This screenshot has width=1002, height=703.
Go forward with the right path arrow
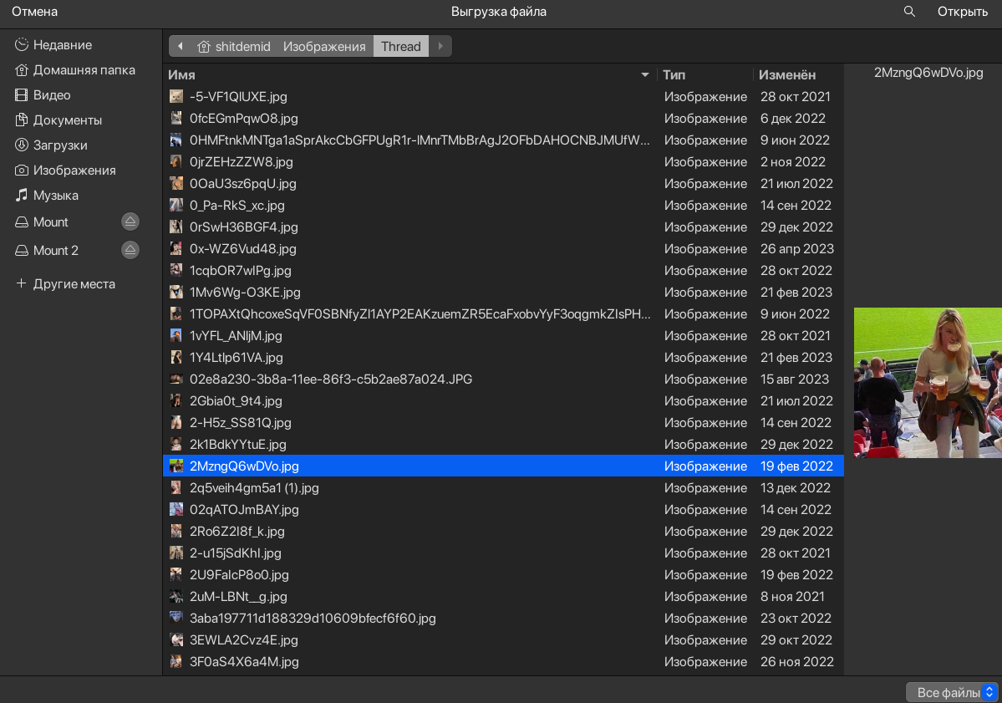coord(440,46)
